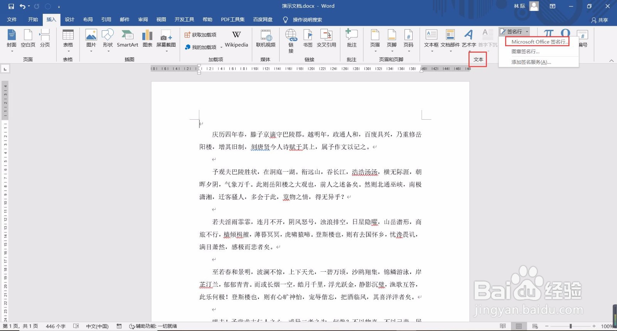Viewport: 617px width, 331px height.
Task: Switch to Print Layout view
Action: tap(519, 326)
